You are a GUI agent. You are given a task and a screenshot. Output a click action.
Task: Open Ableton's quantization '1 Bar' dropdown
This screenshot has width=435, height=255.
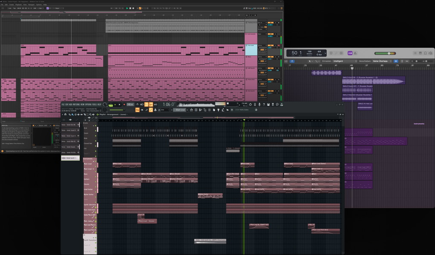pyautogui.click(x=41, y=9)
